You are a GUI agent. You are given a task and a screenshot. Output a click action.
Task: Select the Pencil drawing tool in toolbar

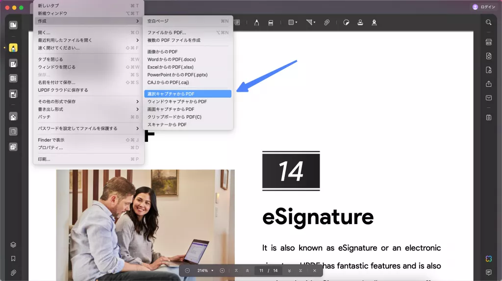(256, 23)
